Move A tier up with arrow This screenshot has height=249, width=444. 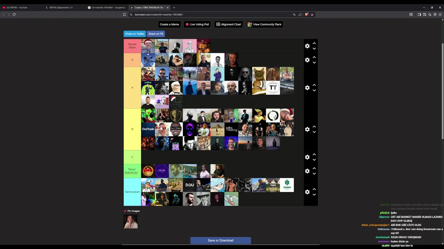click(314, 85)
